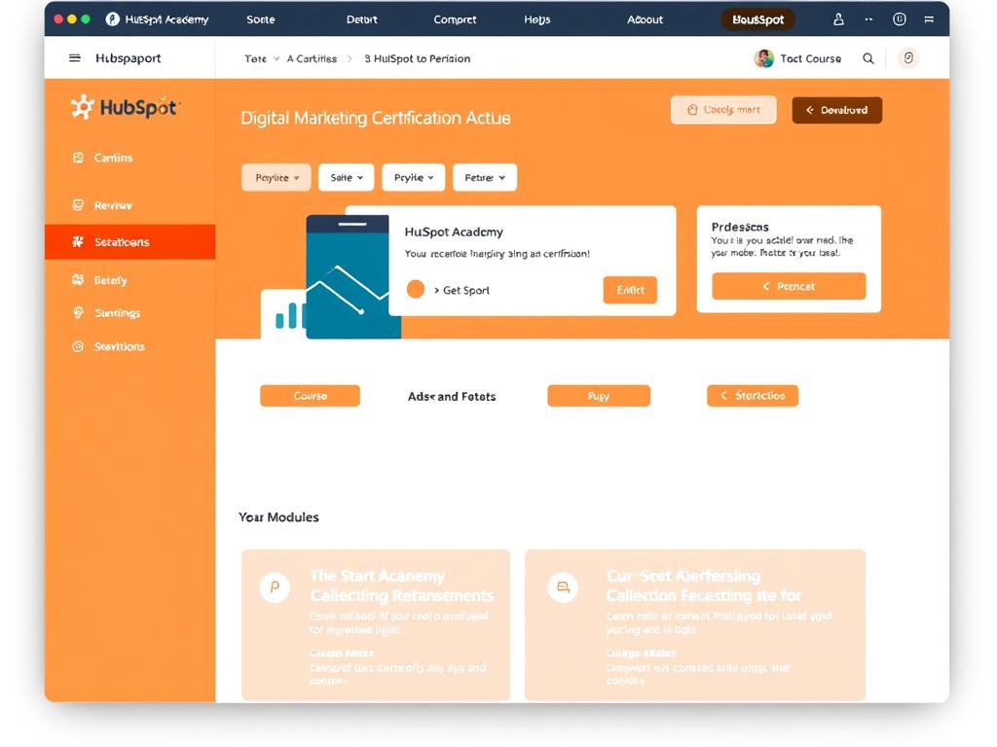Click the first module card circle icon
The width and height of the screenshot is (997, 747).
point(275,587)
